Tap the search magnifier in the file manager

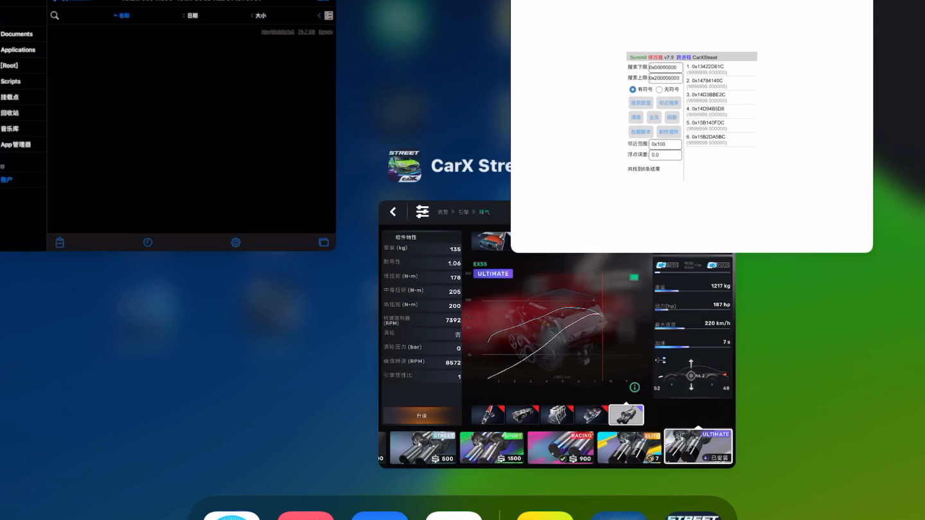coord(55,15)
